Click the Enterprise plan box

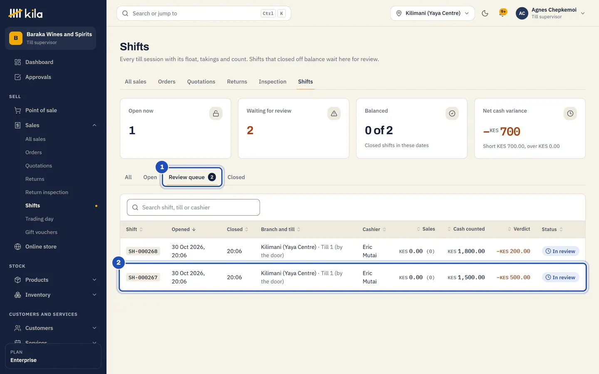[53, 356]
